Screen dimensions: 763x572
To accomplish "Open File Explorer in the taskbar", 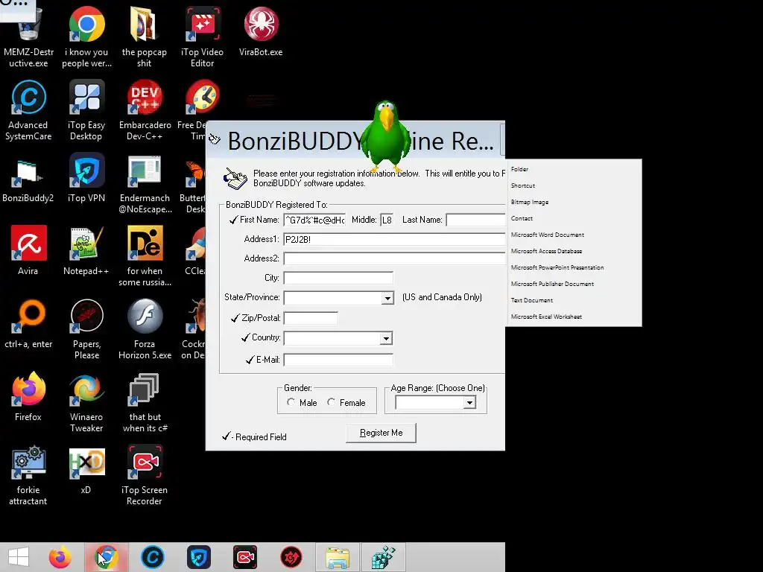I will [338, 557].
